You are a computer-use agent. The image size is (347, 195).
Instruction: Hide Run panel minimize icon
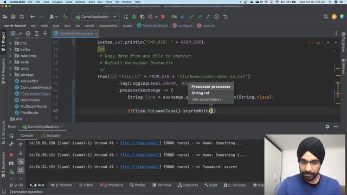336,127
